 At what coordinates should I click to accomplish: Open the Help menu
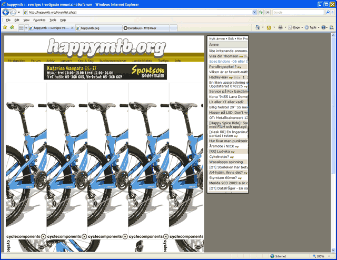63,20
